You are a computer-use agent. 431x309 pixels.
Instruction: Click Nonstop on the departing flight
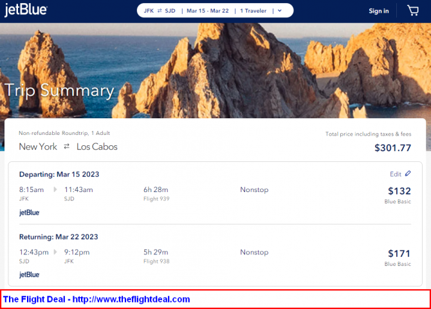(x=254, y=190)
